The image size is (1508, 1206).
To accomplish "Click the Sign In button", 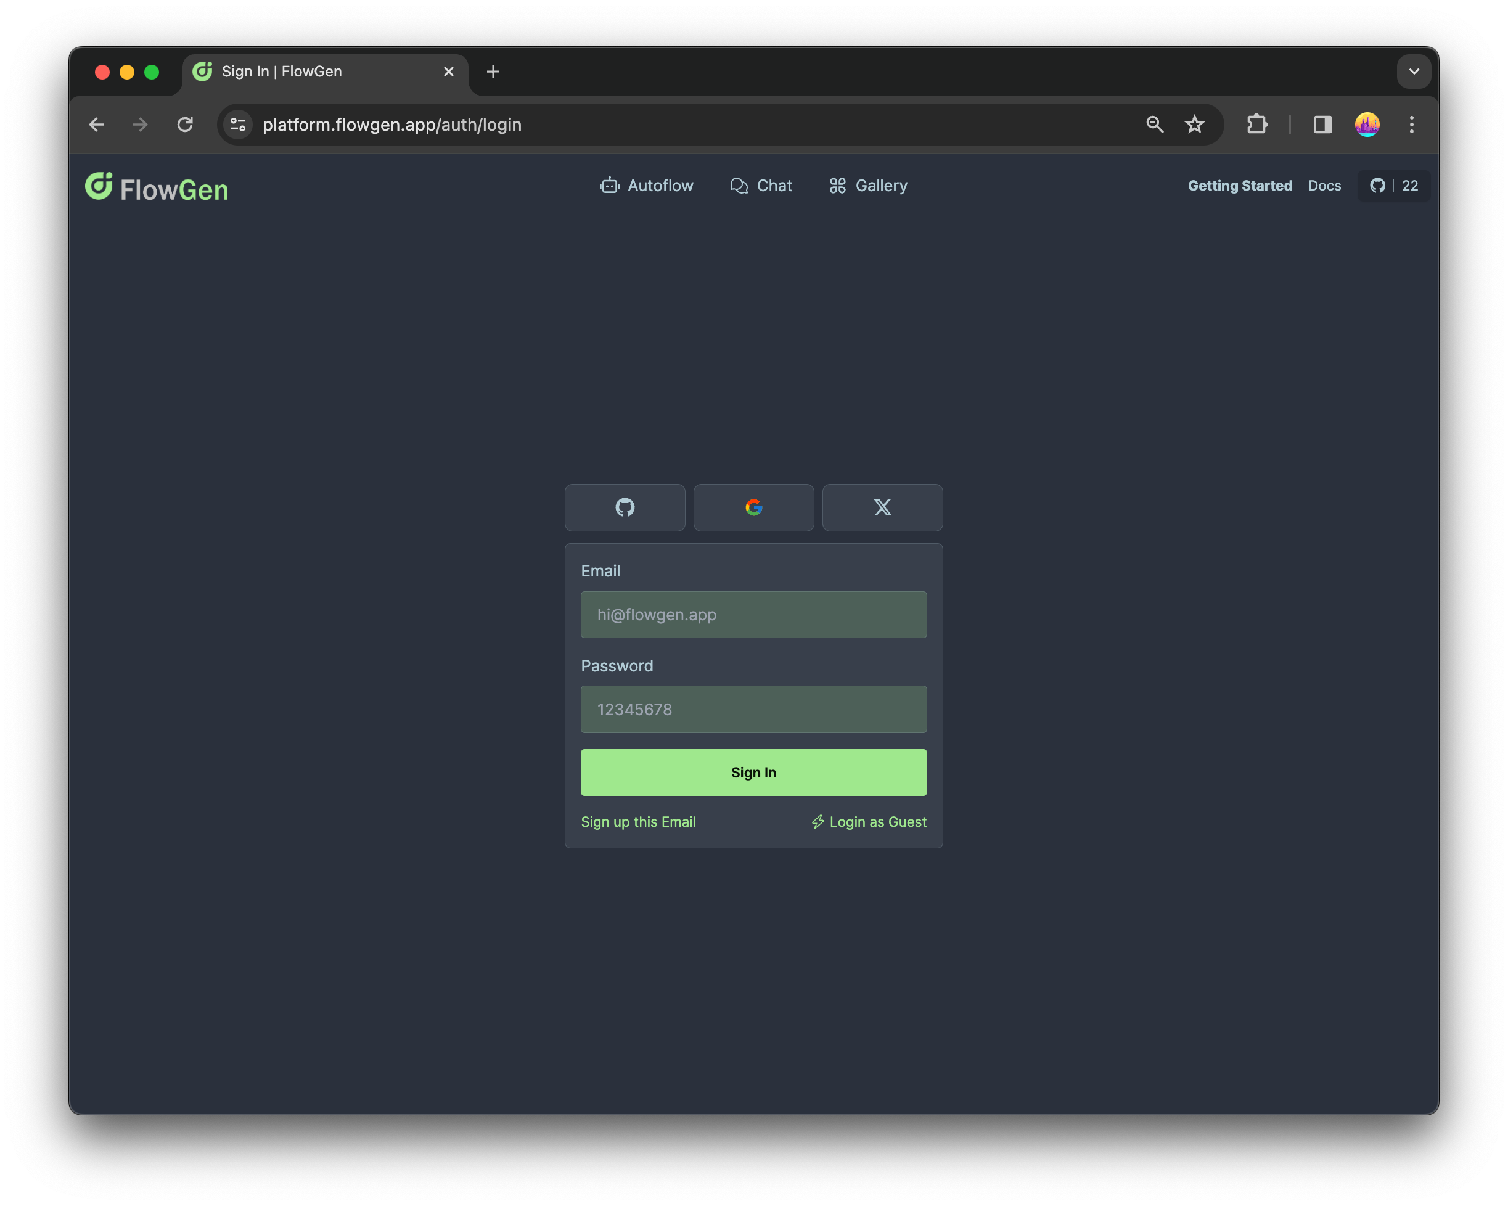I will (x=754, y=771).
